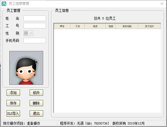This screenshot has width=167, height=127.
Task: Import data via XLS导入 button
Action: pos(13,113)
